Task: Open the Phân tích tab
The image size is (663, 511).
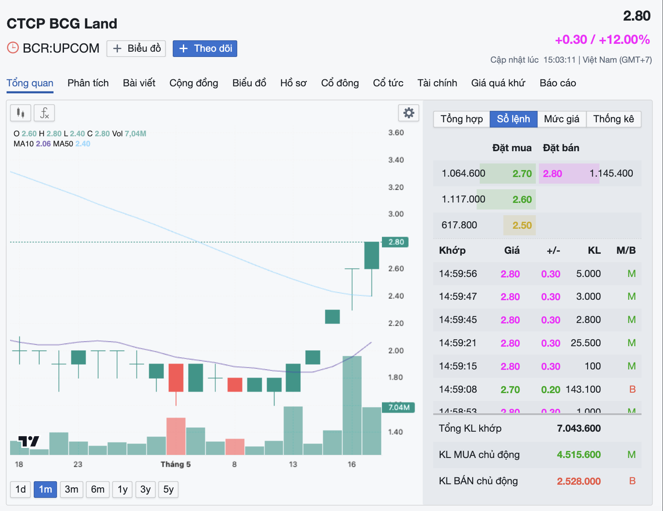Action: click(88, 83)
